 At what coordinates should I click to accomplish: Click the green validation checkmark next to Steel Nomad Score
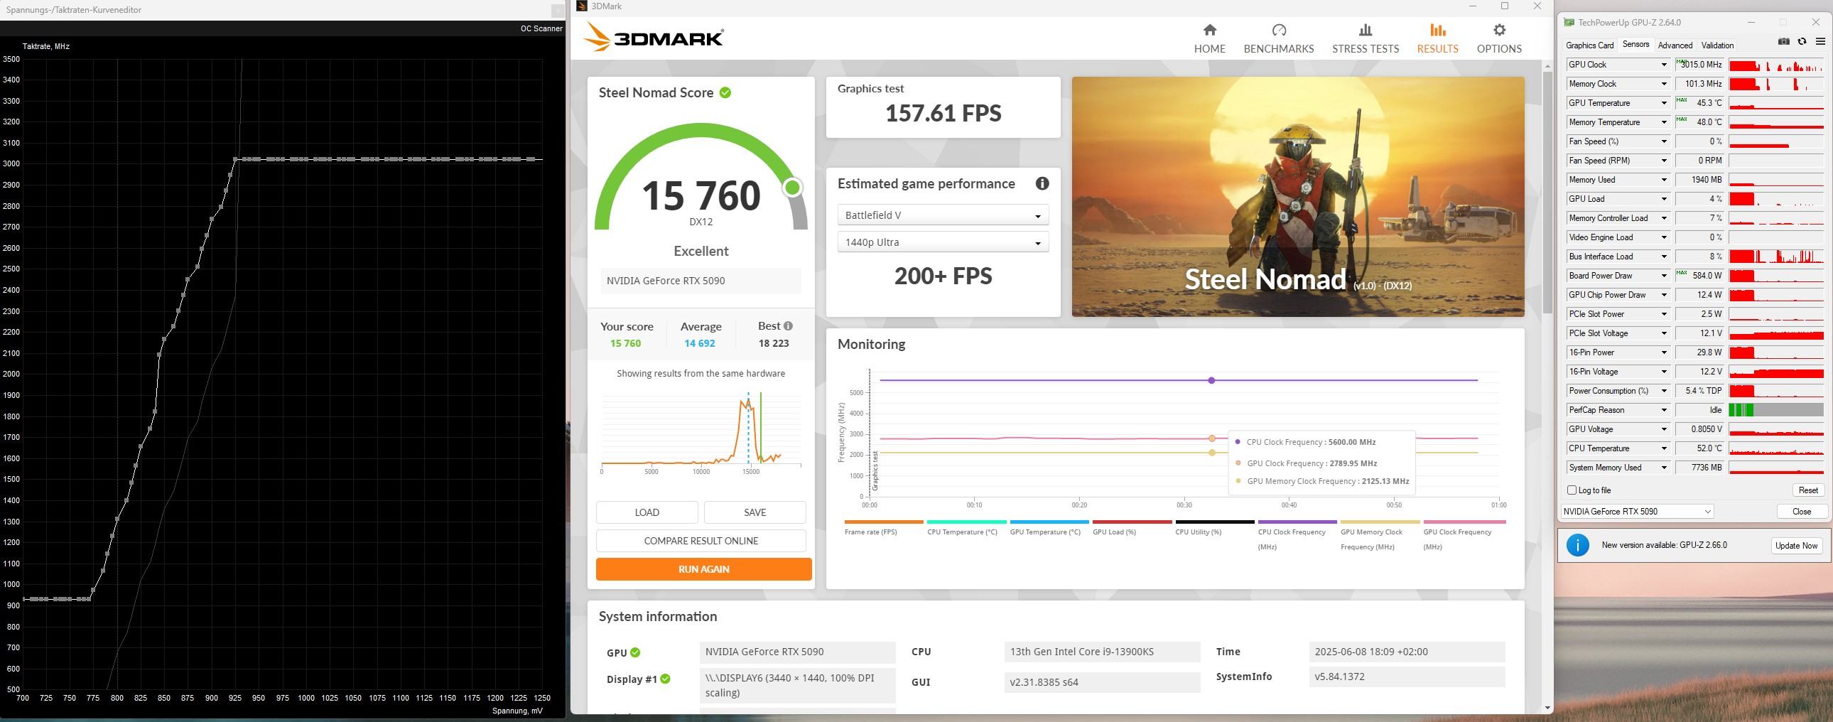[x=725, y=92]
